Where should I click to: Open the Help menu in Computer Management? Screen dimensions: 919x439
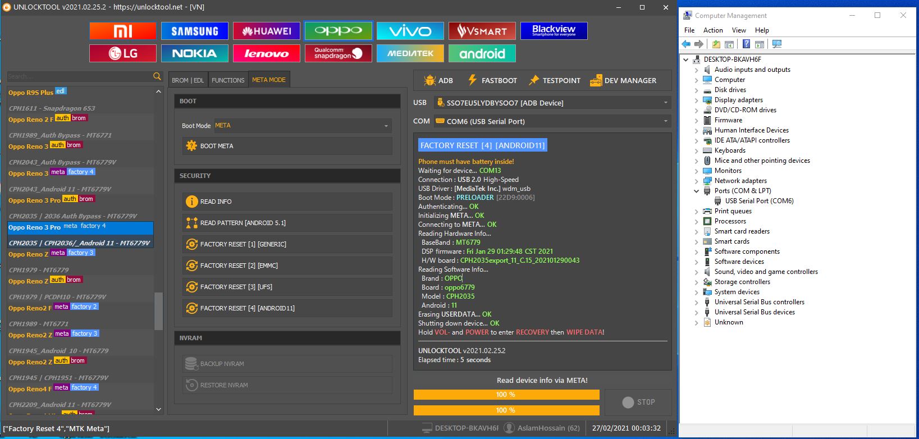762,30
